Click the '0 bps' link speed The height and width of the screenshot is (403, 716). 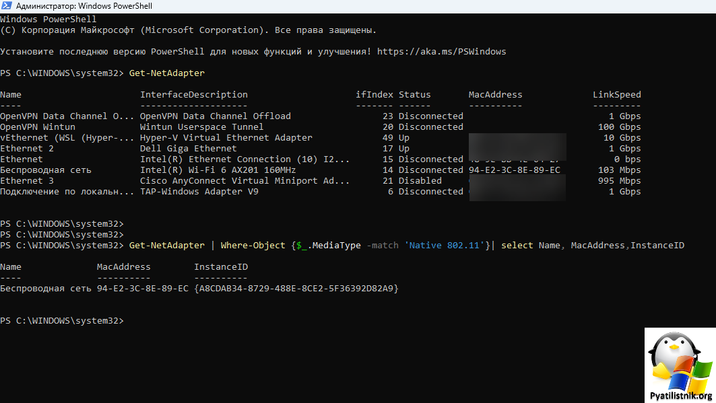point(628,159)
